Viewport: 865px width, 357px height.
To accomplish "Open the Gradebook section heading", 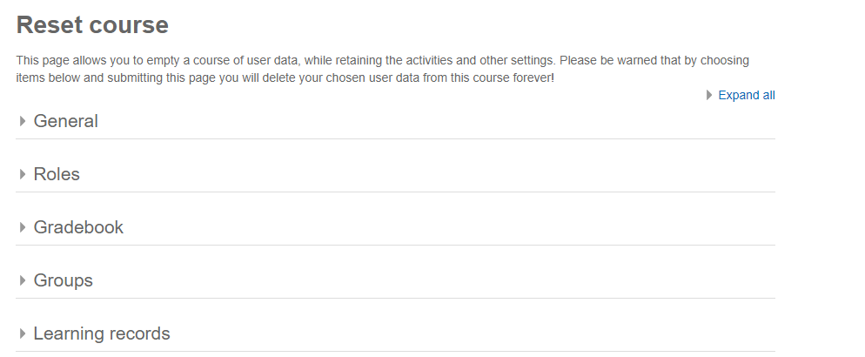I will pyautogui.click(x=78, y=228).
